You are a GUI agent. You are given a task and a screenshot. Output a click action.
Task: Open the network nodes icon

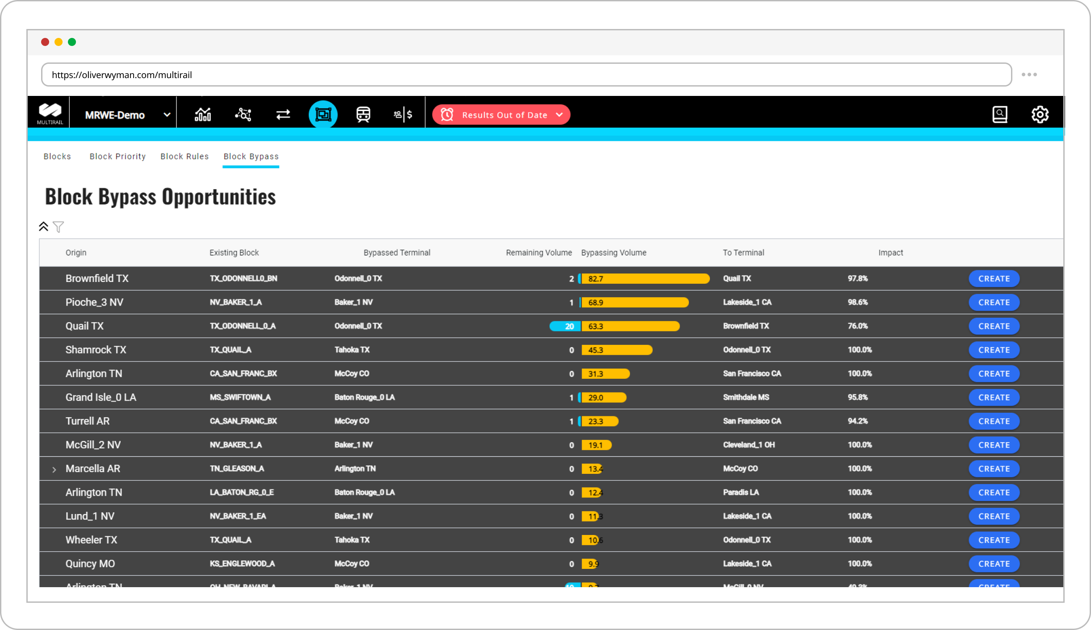pyautogui.click(x=243, y=115)
